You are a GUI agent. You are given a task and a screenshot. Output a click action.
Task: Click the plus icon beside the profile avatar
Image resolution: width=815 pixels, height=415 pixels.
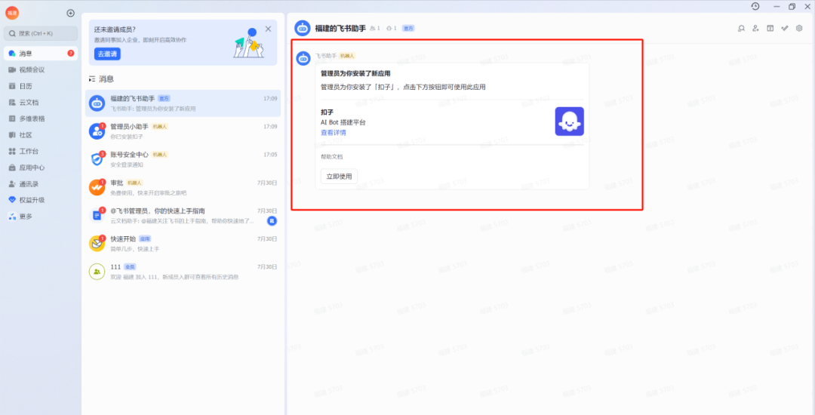[x=70, y=13]
